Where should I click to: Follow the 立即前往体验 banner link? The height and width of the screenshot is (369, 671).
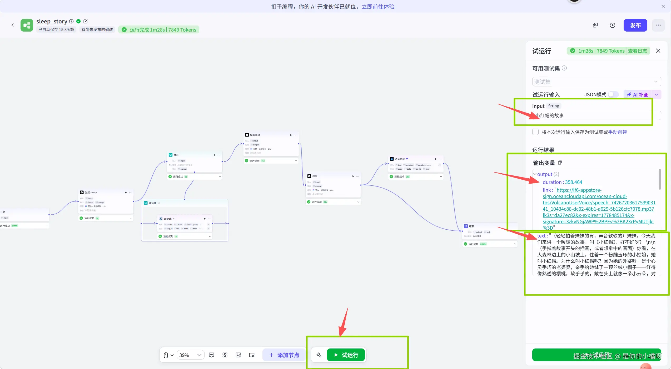point(378,7)
